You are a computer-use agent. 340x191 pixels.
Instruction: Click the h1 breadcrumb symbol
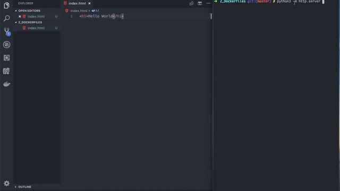pos(96,11)
